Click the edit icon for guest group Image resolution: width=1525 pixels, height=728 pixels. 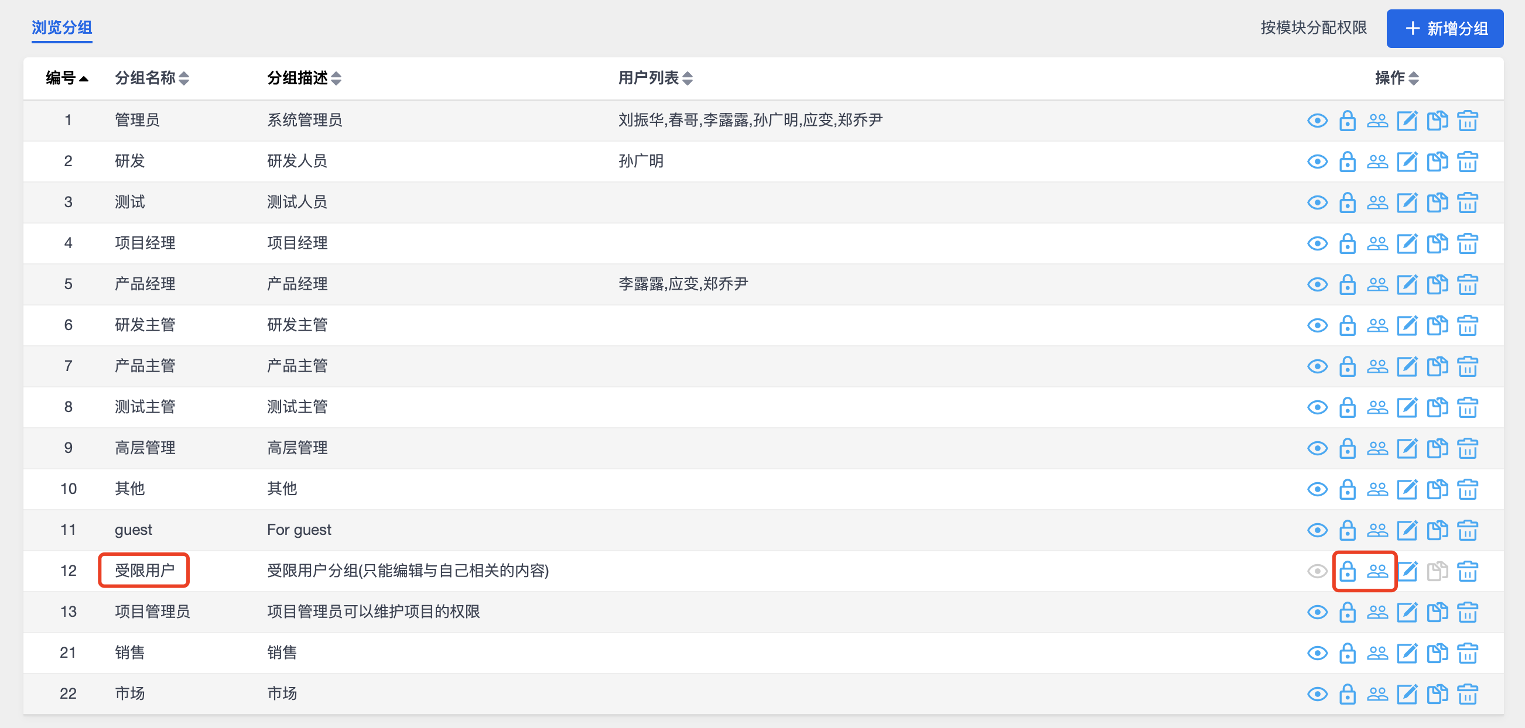[1407, 530]
